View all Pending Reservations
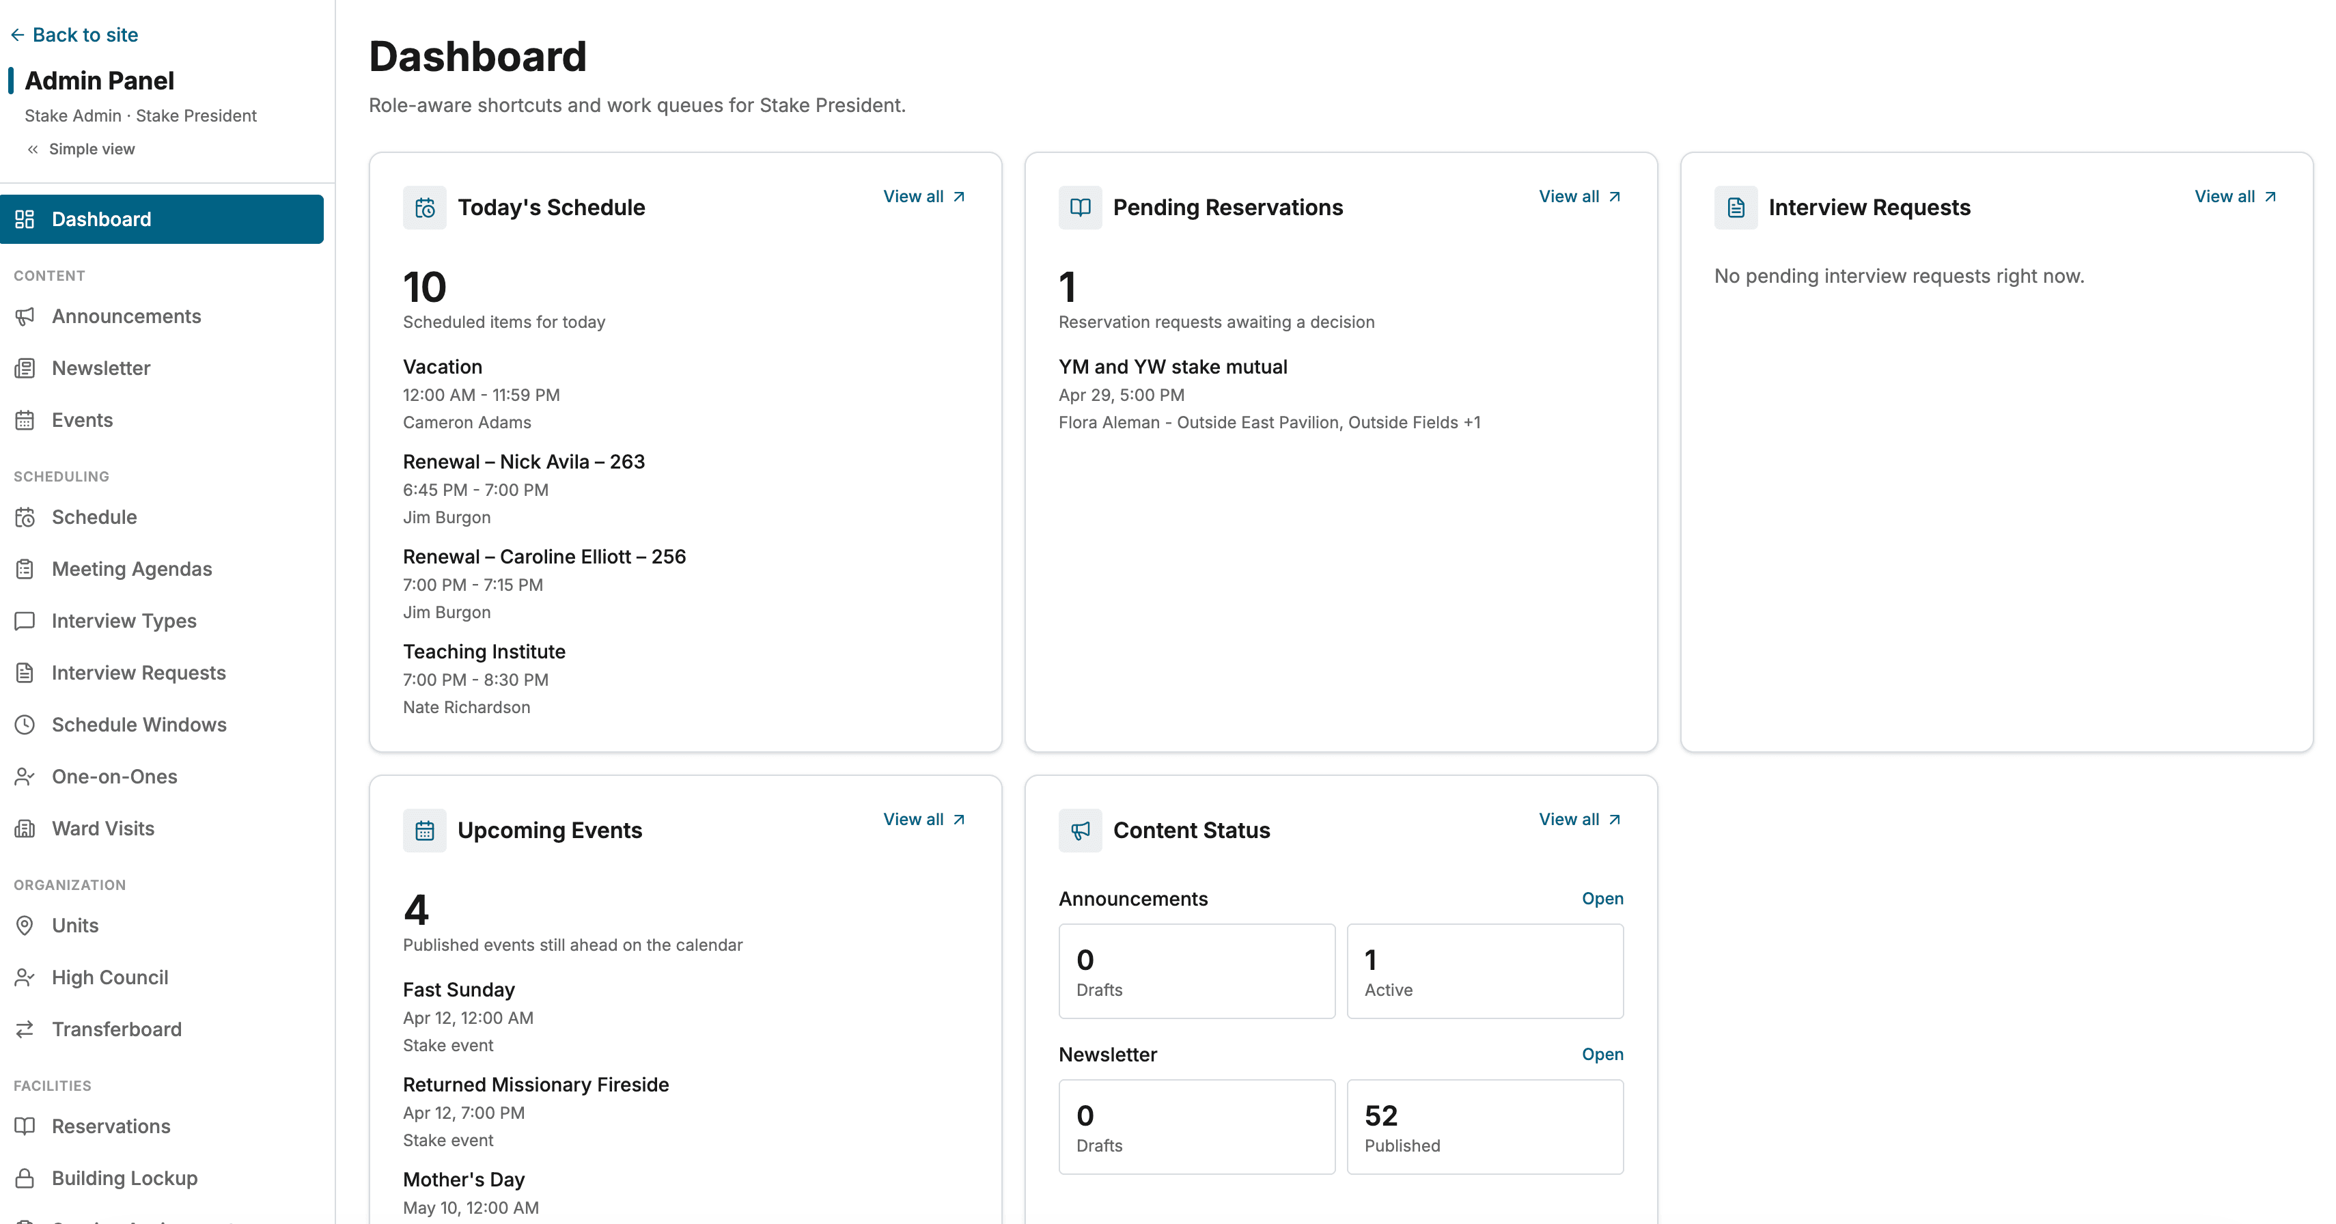The image size is (2336, 1224). tap(1581, 197)
